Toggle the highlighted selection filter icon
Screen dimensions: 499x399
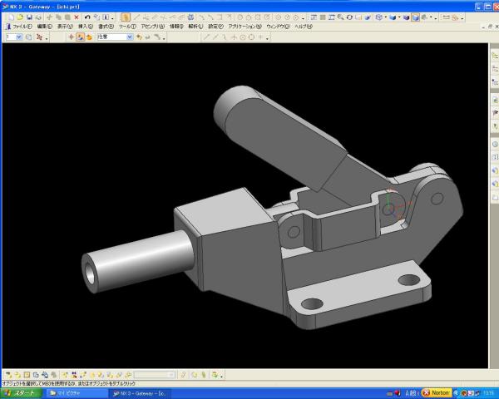pos(81,37)
